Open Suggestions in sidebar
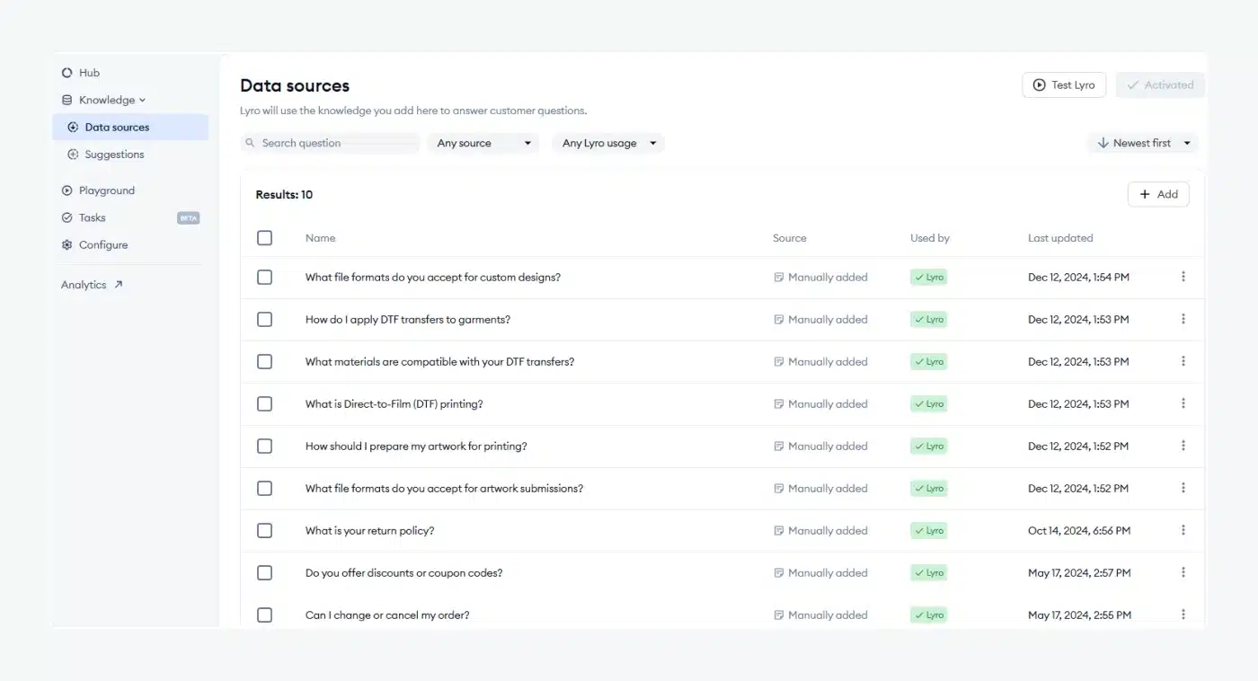Screen dimensions: 1258x681 pos(114,155)
